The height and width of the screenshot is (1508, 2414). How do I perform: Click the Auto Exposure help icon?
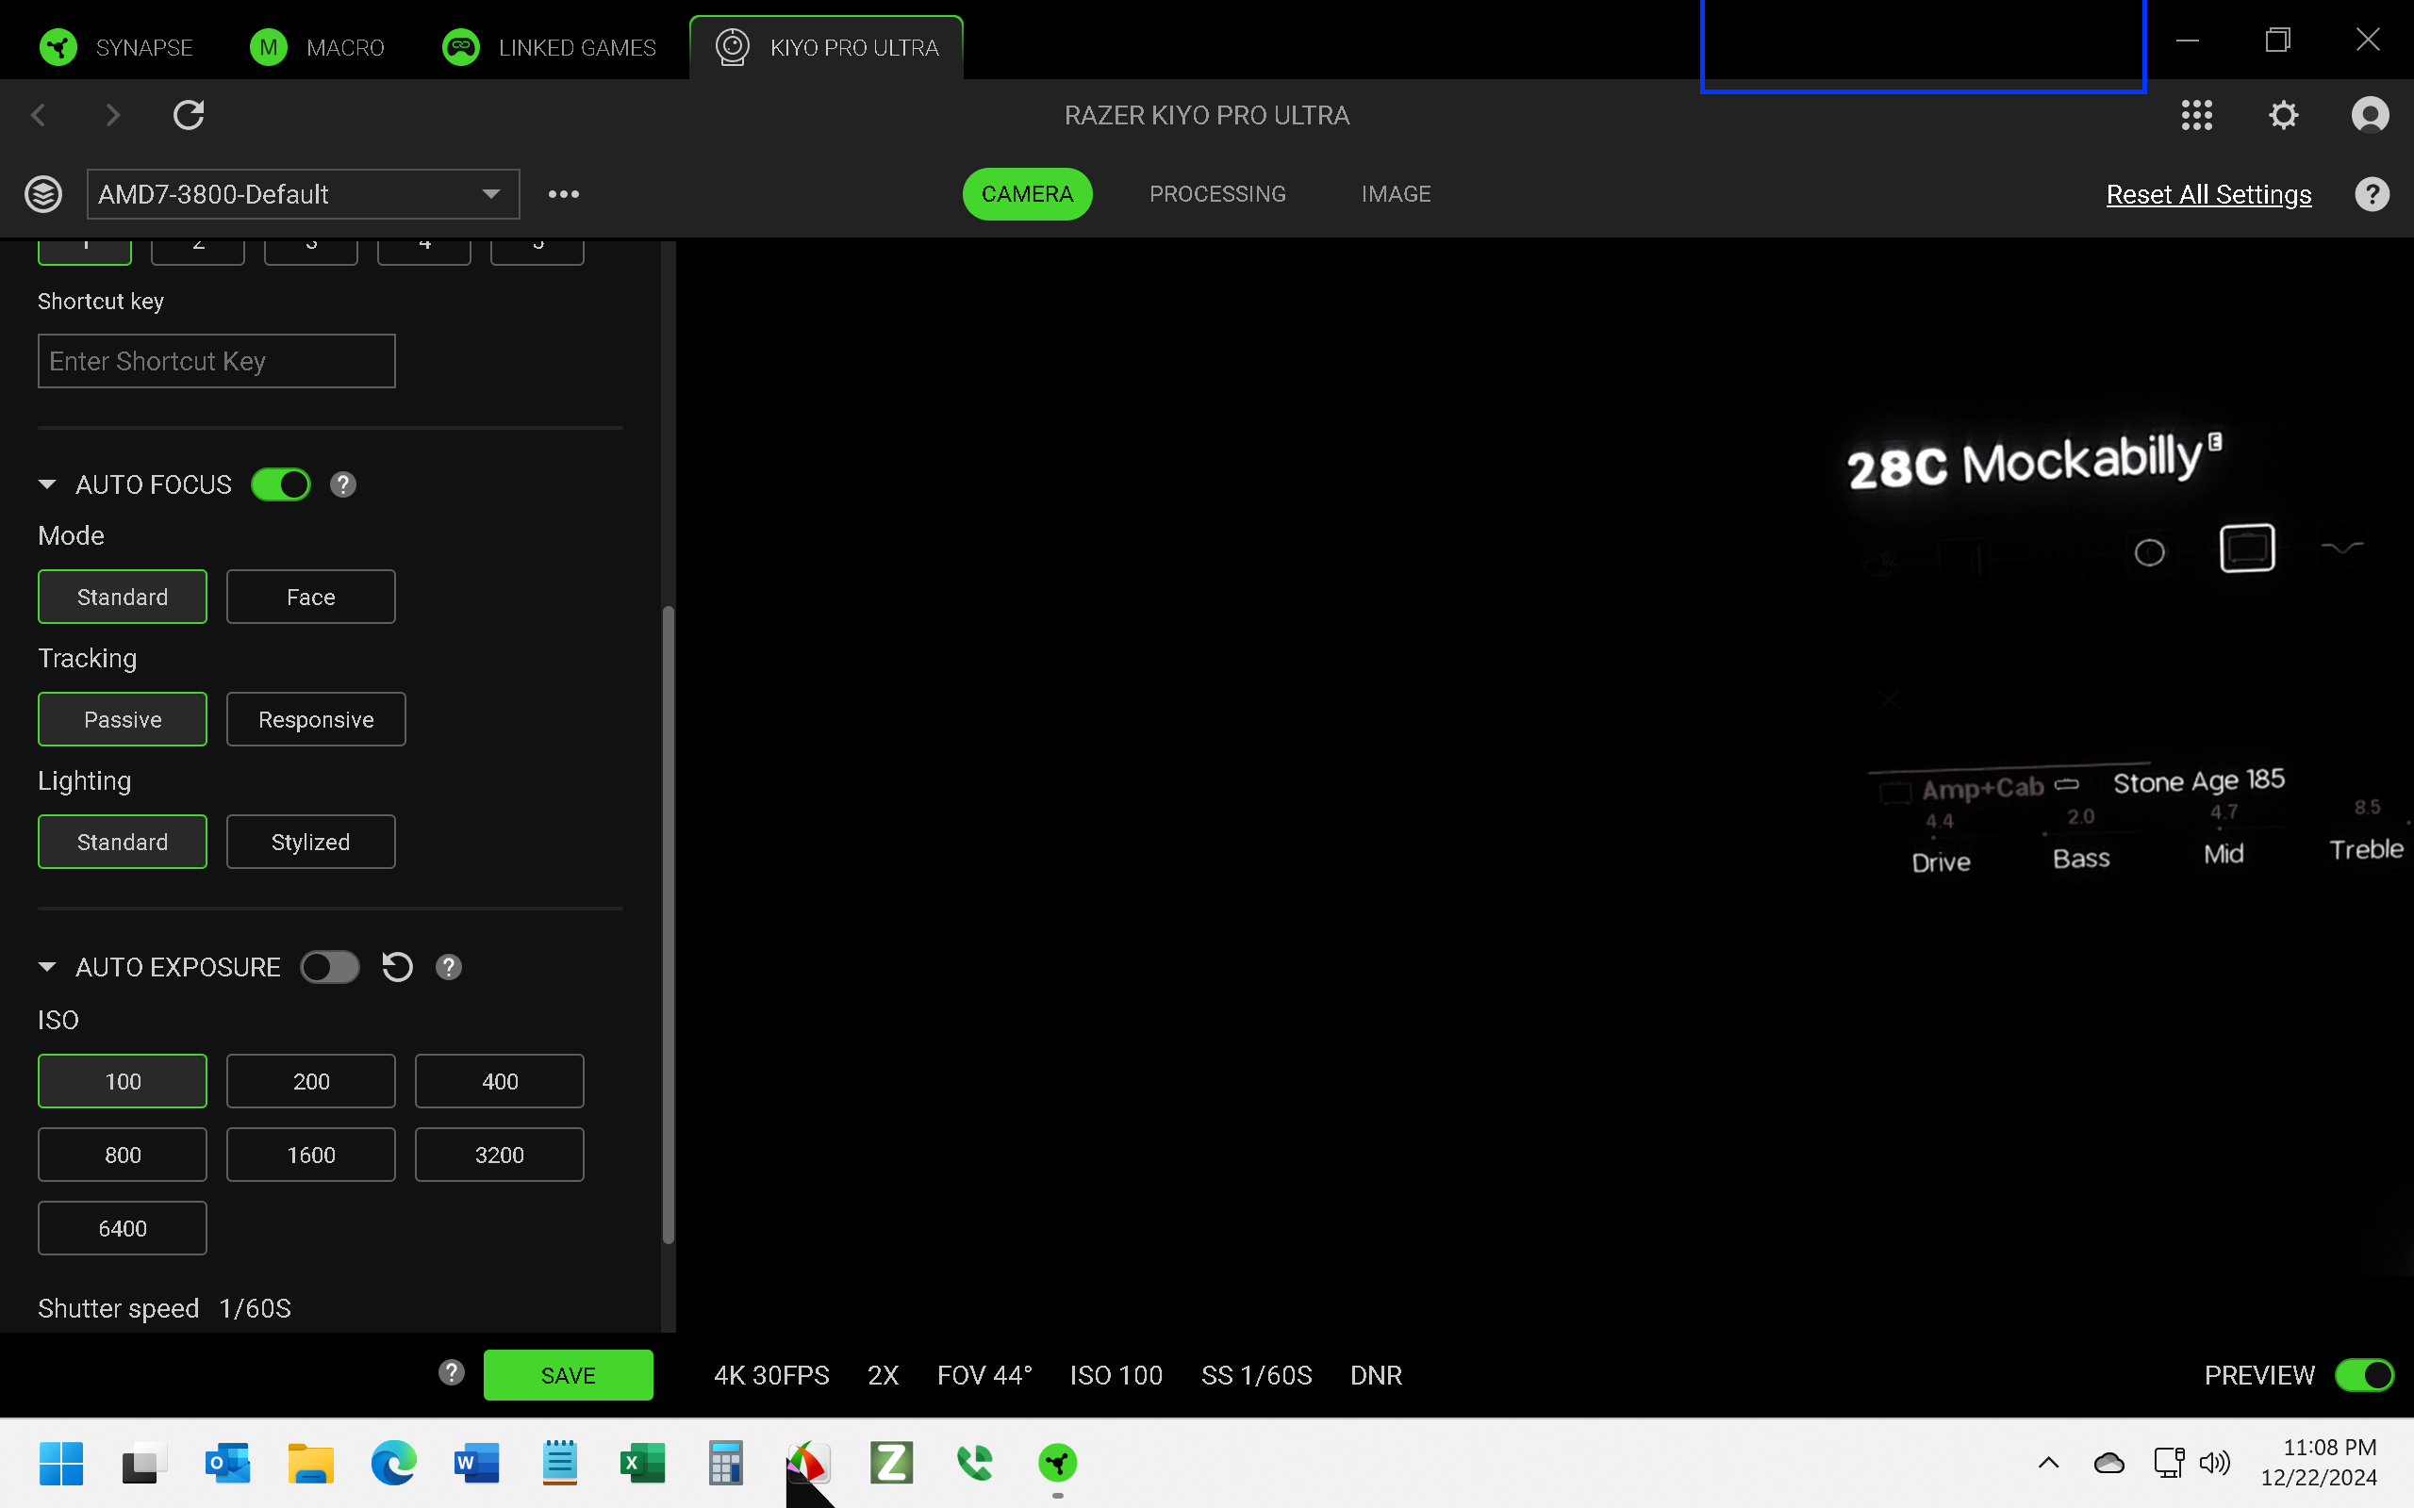[449, 966]
